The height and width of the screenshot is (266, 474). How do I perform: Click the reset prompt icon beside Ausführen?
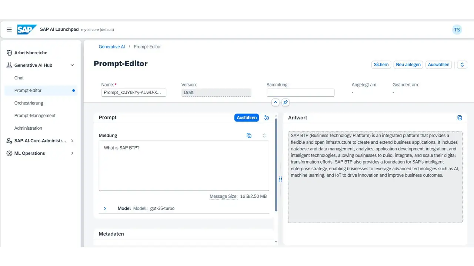pos(267,118)
